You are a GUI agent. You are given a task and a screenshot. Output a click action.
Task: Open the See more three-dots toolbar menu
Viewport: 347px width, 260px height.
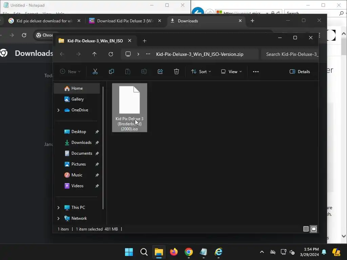(x=256, y=72)
